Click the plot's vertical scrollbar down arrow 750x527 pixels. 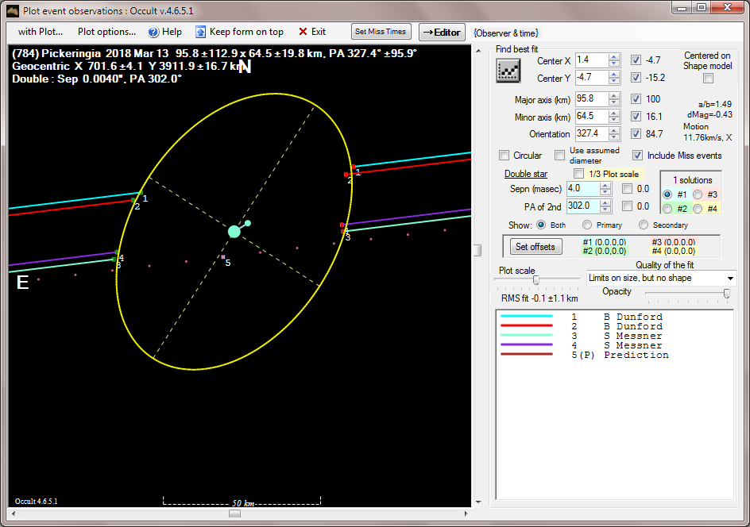point(477,502)
